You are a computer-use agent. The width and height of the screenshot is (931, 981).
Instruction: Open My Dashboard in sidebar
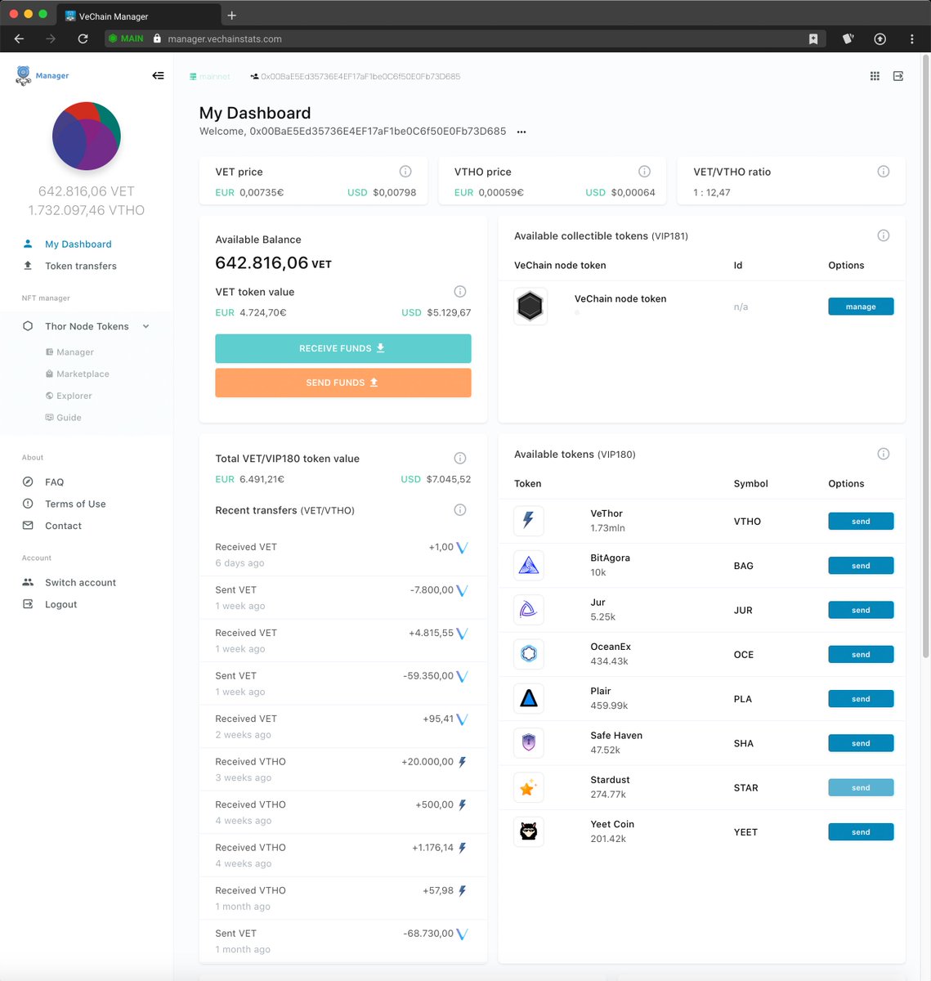78,244
